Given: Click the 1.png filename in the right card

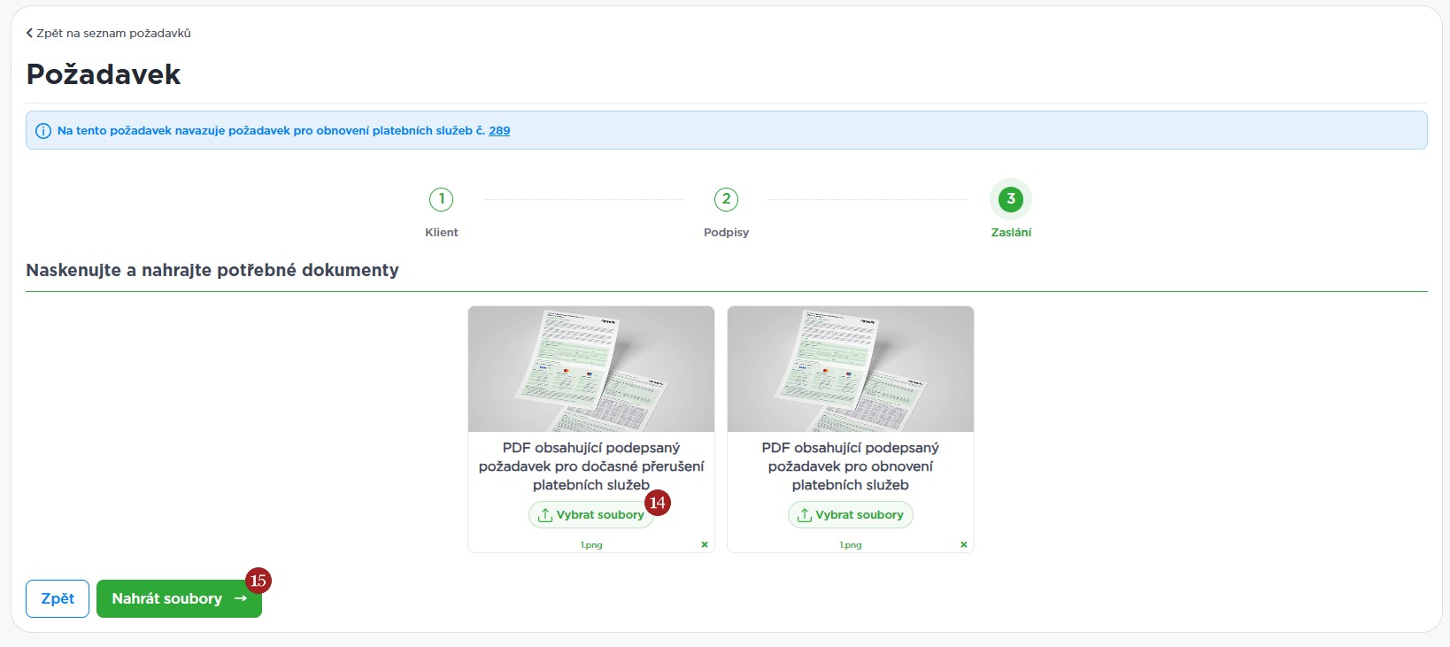Looking at the screenshot, I should click(x=850, y=545).
